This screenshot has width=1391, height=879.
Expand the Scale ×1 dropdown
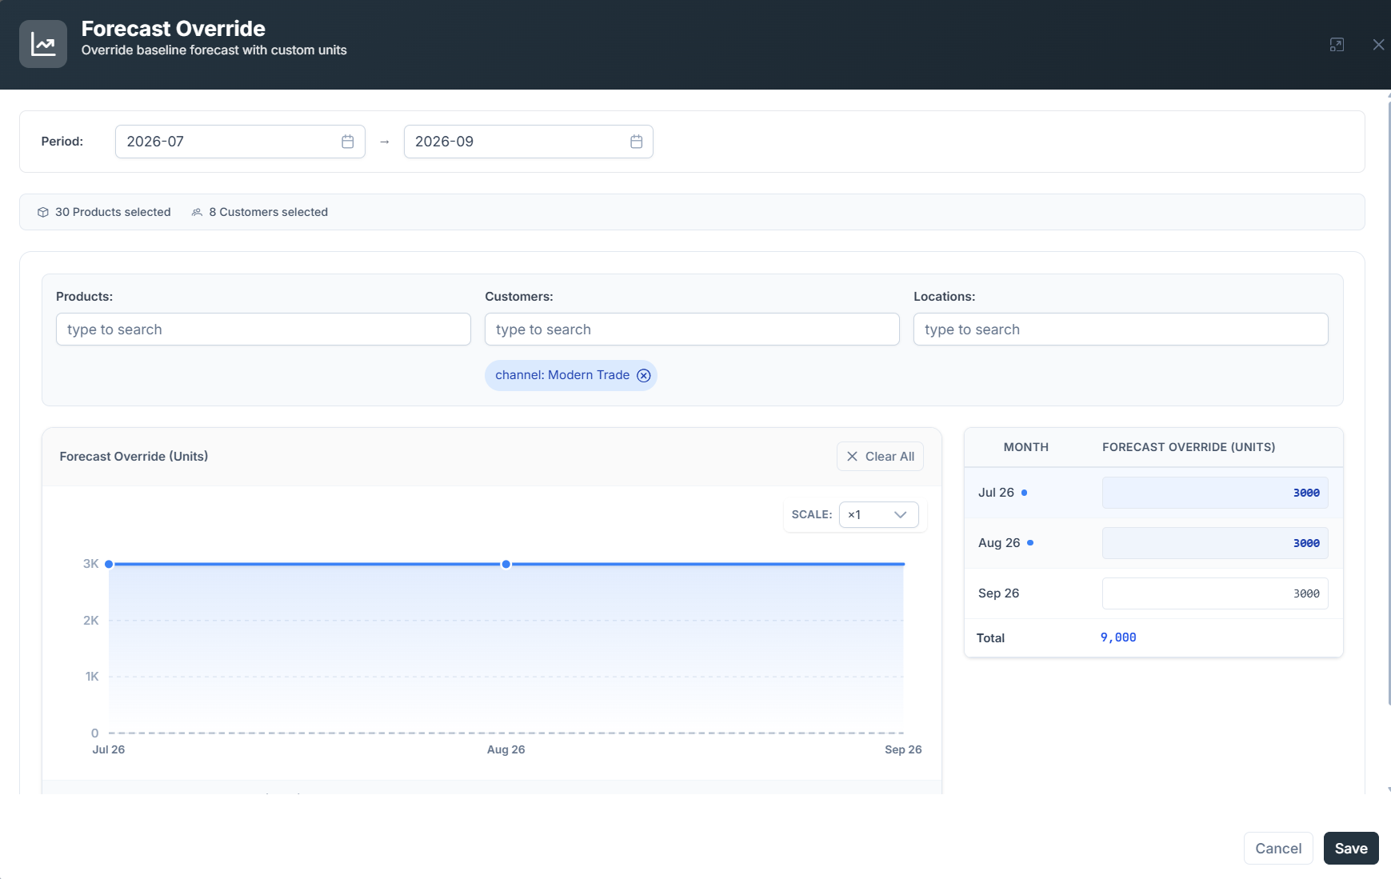879,514
